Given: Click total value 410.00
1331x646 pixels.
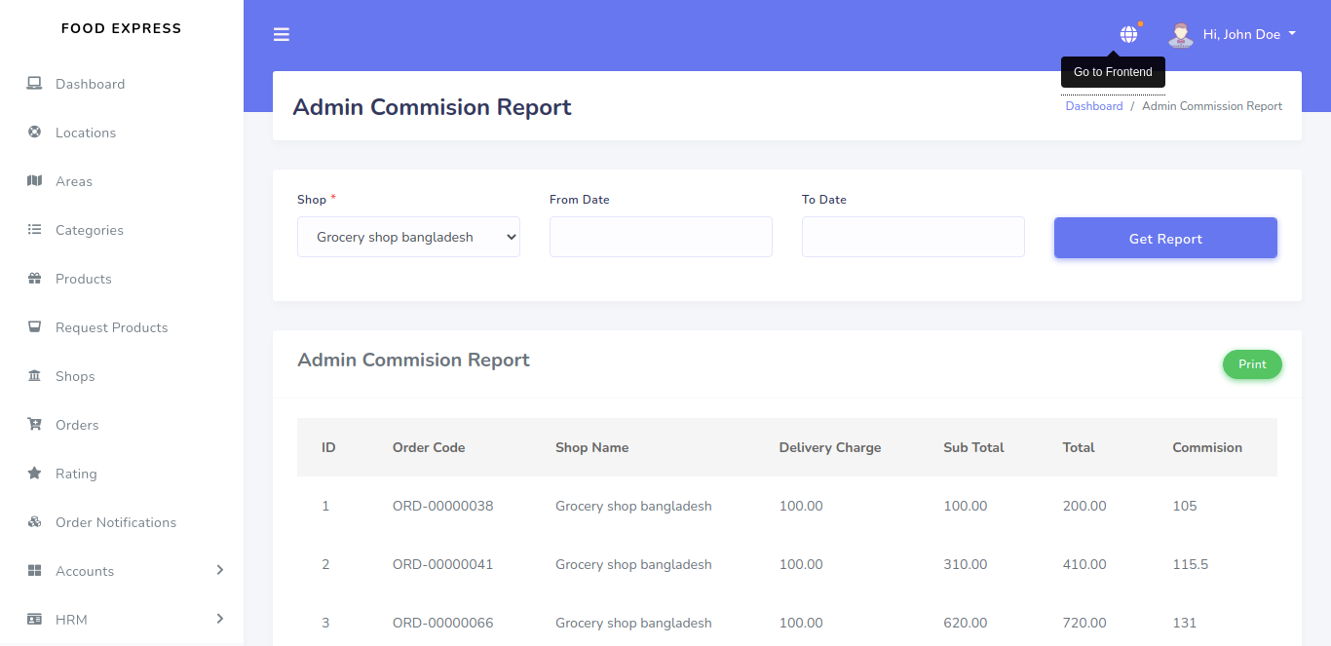Looking at the screenshot, I should point(1084,564).
